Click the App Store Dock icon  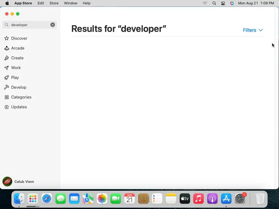point(226,198)
